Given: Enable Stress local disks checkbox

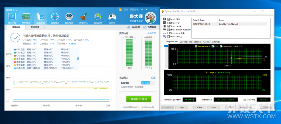Looking at the screenshot, I should coord(169,33).
